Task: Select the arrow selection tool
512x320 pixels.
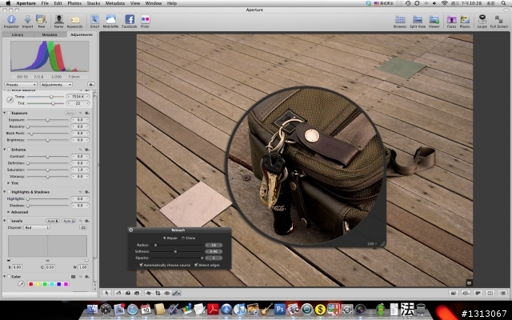Action: coord(106,293)
